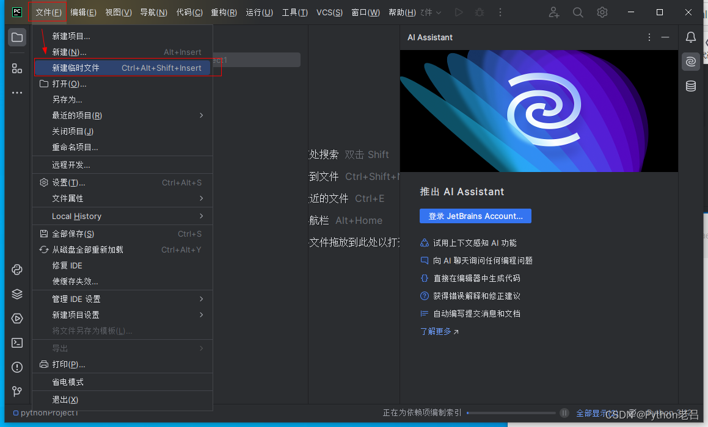Screen dimensions: 708x427
Task: Choose New Project from File menu
Action: pyautogui.click(x=122, y=36)
